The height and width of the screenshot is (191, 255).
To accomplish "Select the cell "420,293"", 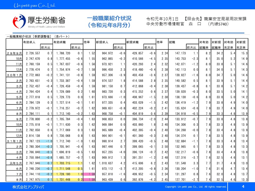I will [138, 64].
